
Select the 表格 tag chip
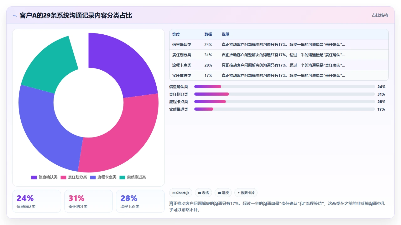tap(203, 193)
